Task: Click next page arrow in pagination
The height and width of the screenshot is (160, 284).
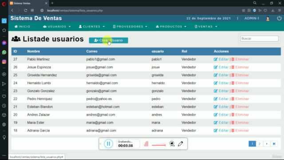Action: [267, 144]
